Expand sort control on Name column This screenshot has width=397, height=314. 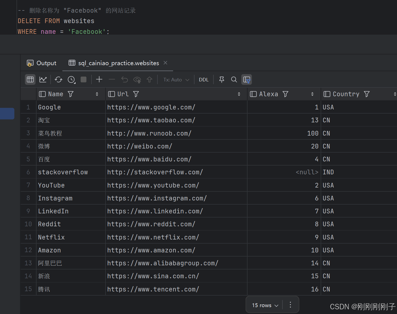click(97, 94)
